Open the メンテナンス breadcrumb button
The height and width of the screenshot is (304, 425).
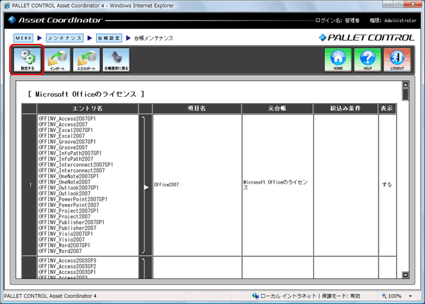(x=65, y=38)
